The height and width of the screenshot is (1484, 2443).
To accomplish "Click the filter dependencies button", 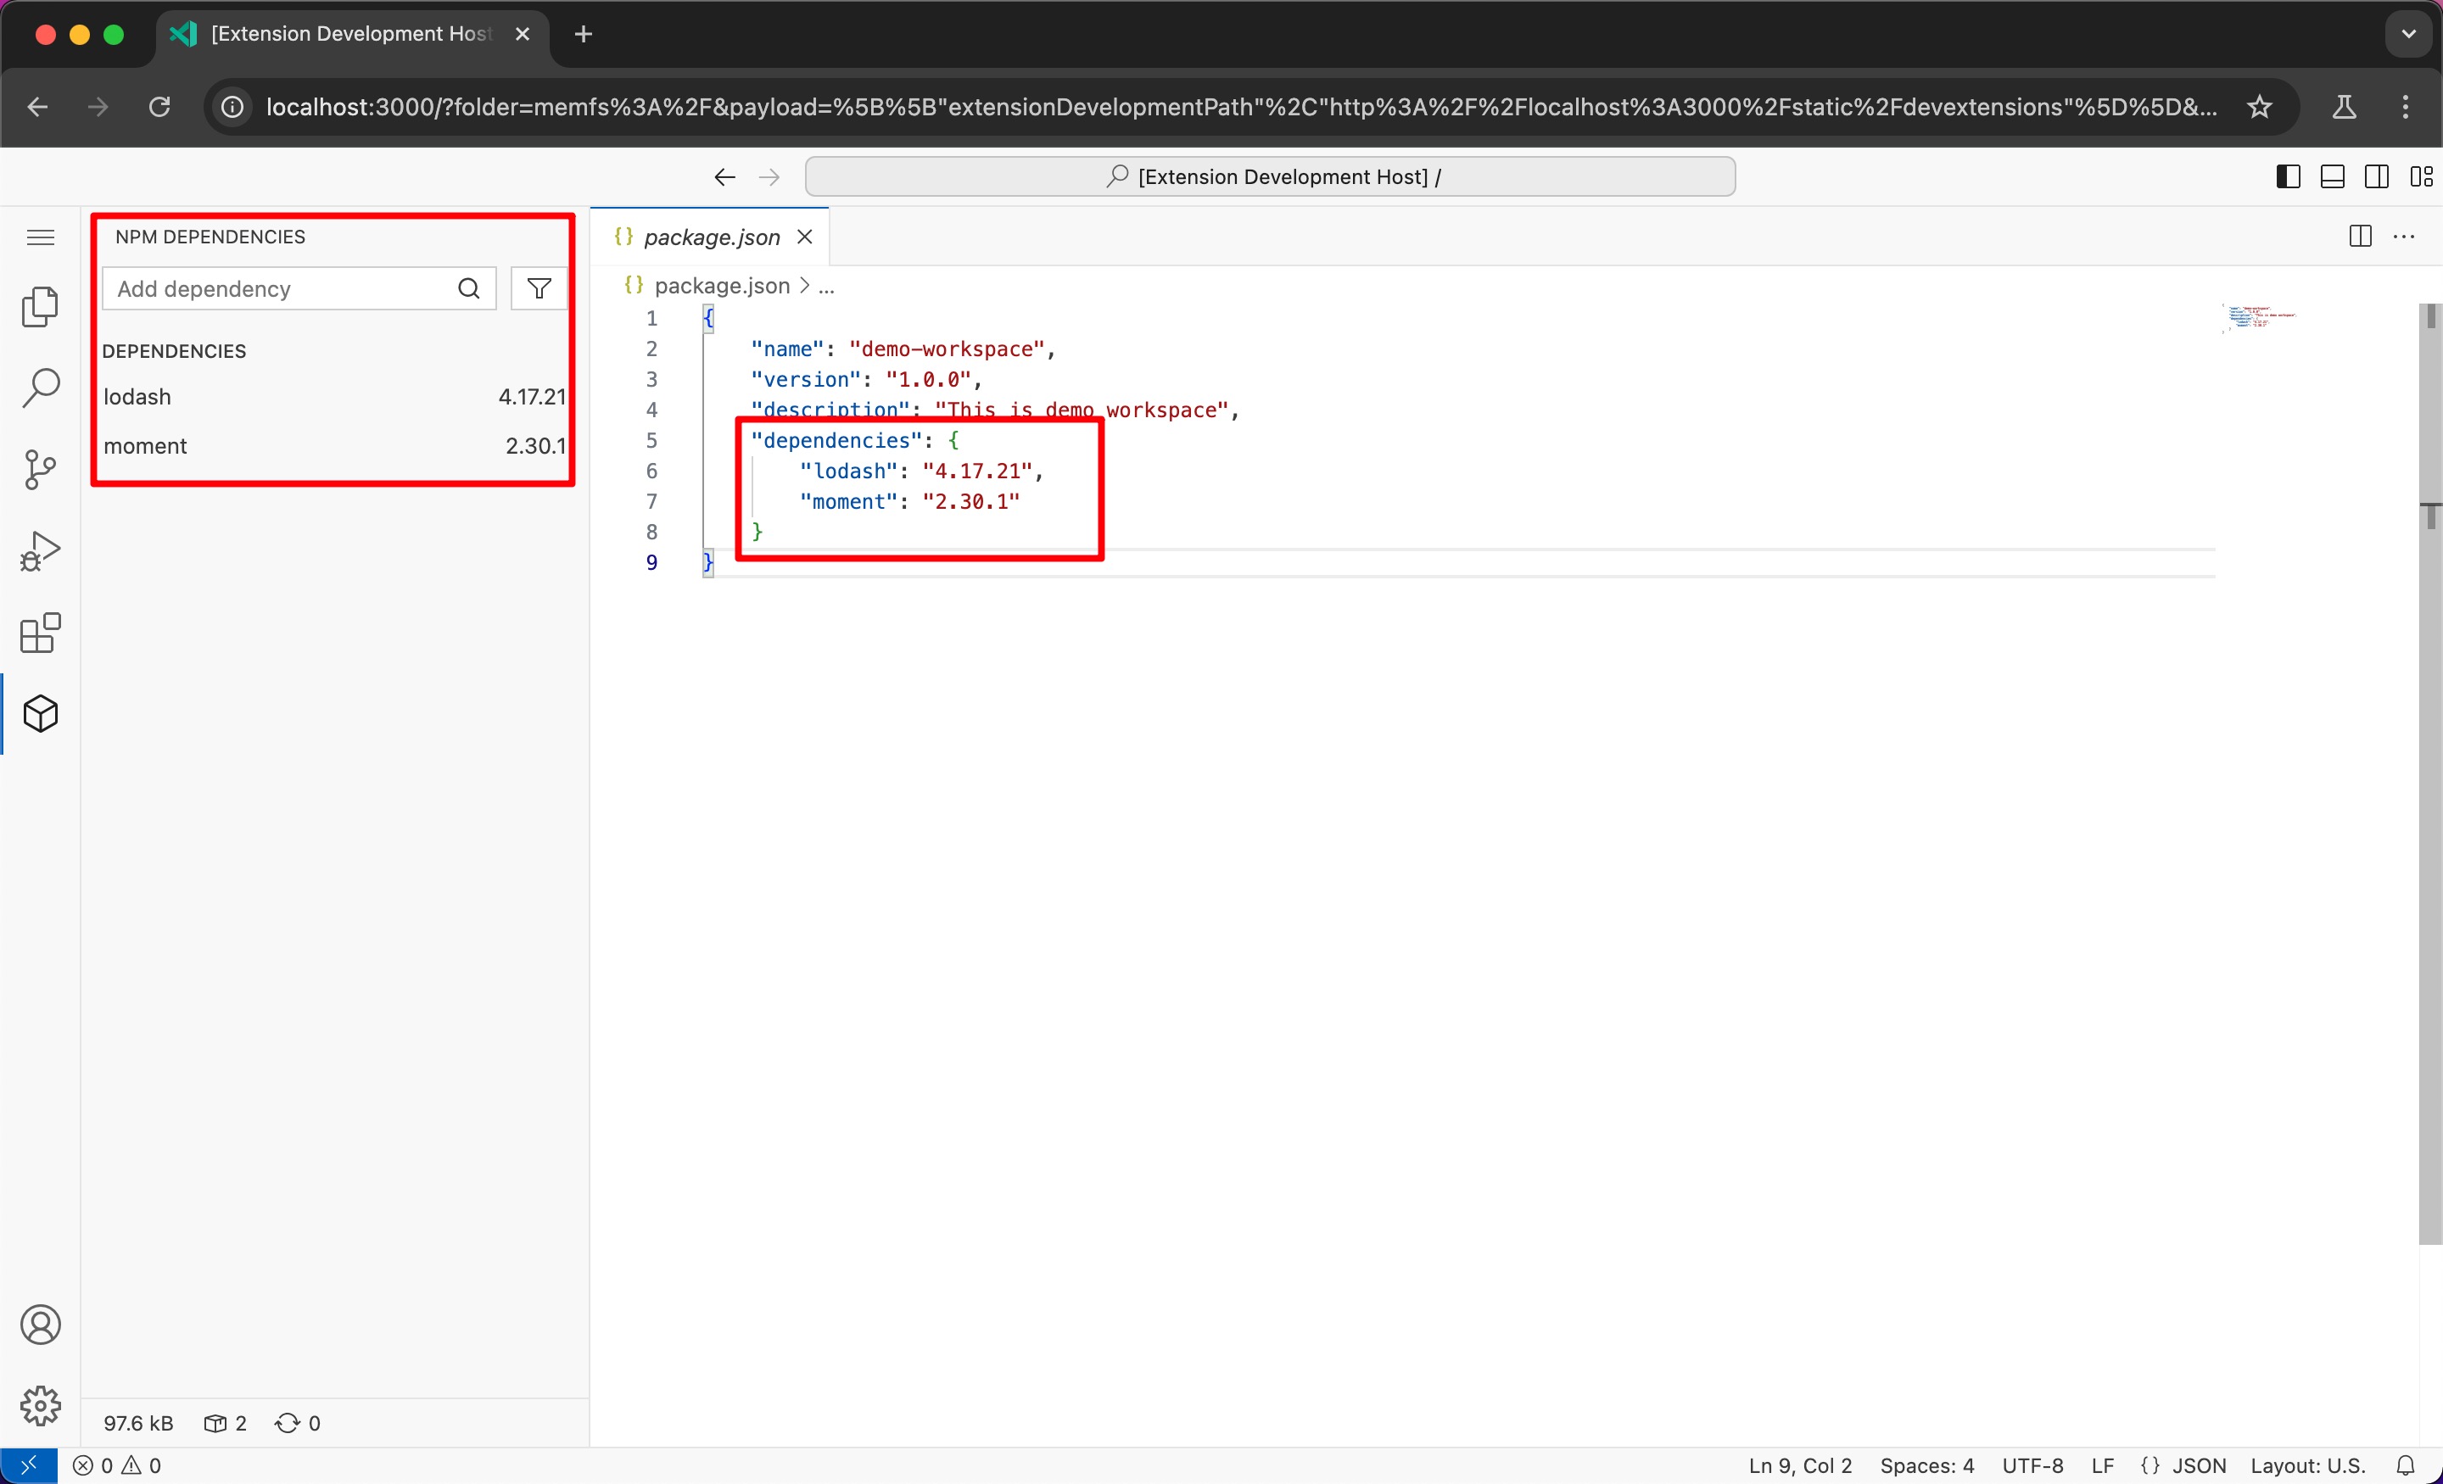I will 539,288.
